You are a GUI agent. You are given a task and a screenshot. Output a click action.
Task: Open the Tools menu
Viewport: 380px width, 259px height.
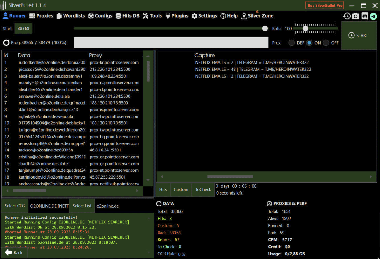[x=152, y=16]
